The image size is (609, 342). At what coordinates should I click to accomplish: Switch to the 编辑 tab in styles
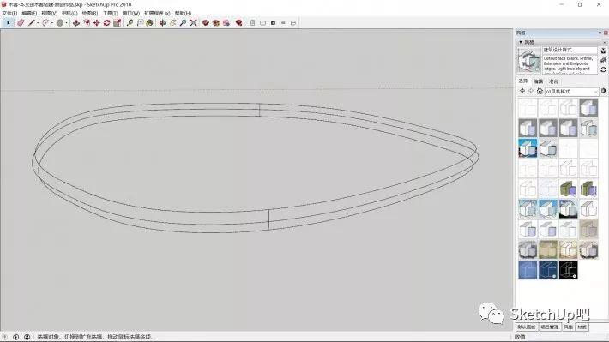tap(538, 81)
